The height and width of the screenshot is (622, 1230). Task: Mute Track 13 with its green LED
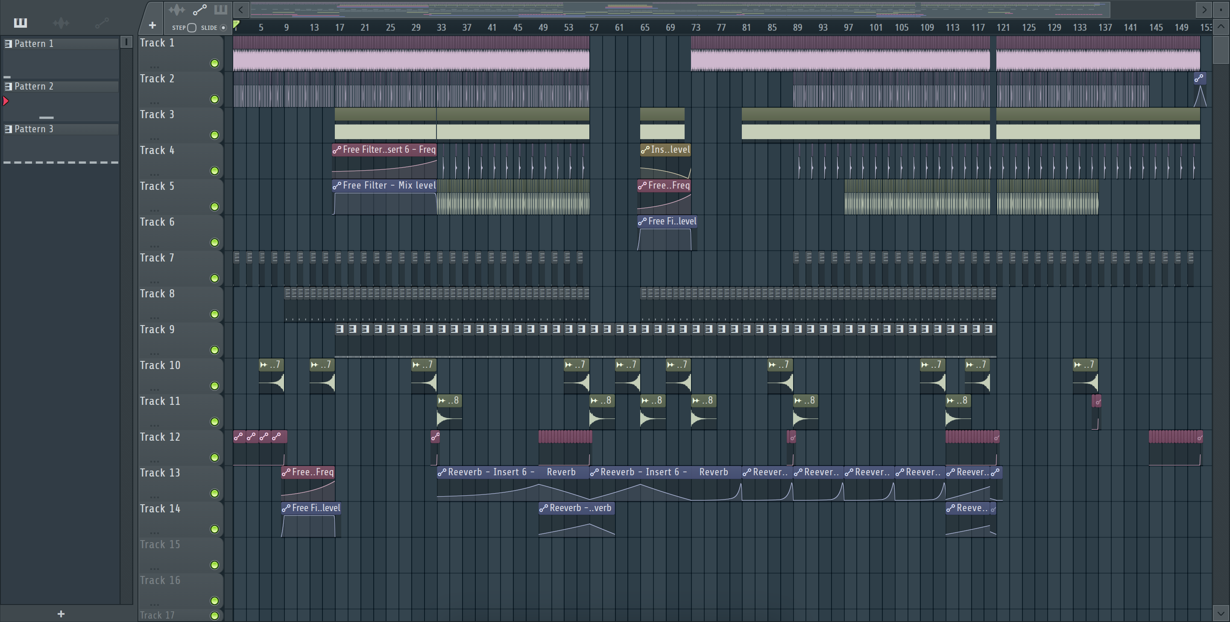[214, 493]
